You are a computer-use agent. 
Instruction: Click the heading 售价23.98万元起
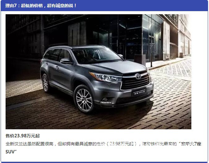23,136
